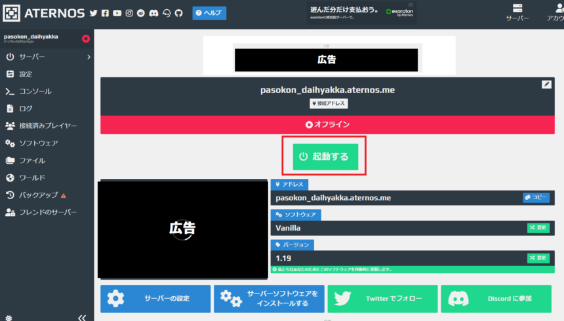The image size is (564, 321).
Task: Click the pencil edit icon on server card
Action: 546,84
